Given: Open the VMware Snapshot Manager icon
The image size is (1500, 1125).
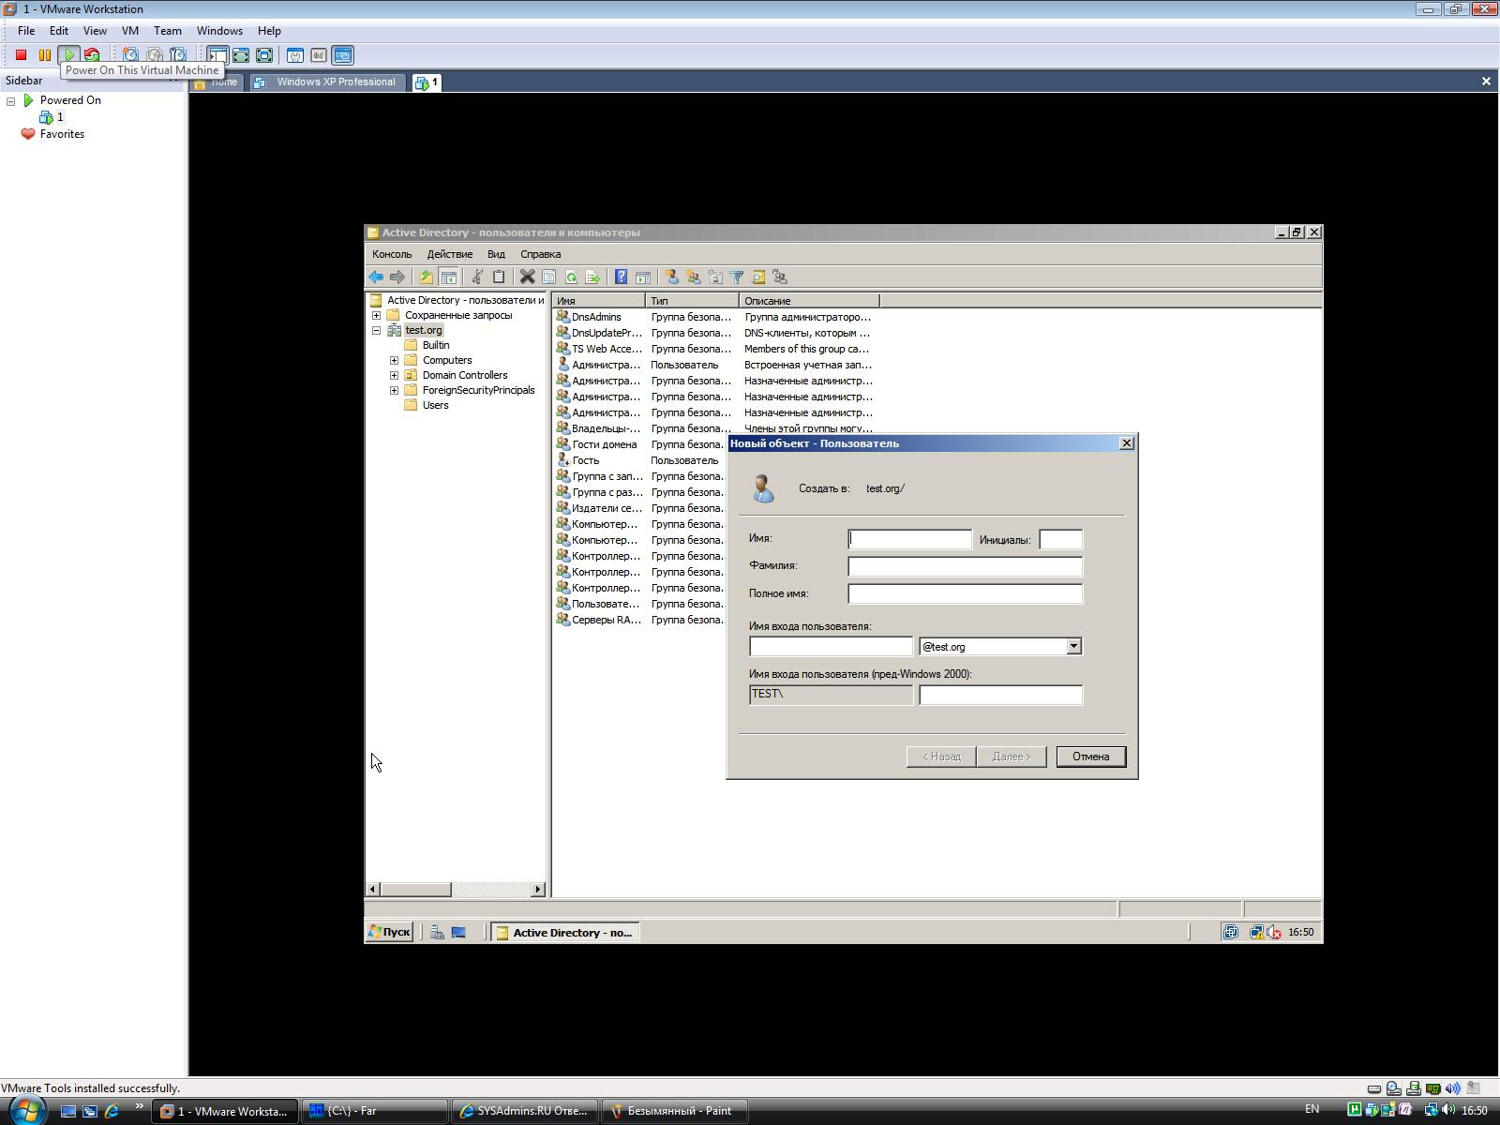Looking at the screenshot, I should 178,55.
